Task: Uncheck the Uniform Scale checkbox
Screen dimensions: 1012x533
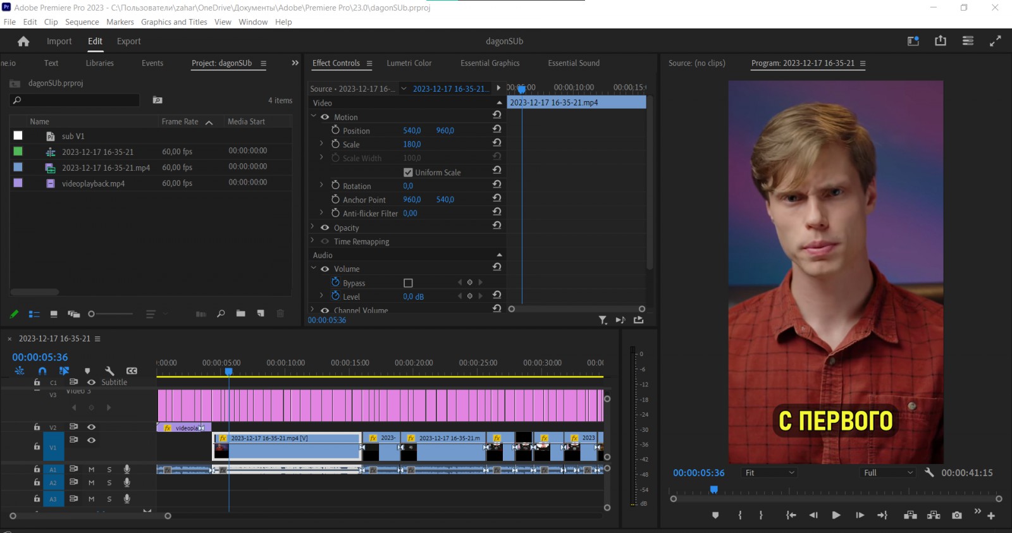Action: click(408, 172)
